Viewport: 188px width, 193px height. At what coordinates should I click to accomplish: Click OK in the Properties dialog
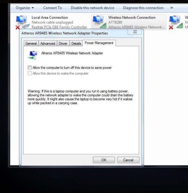click(104, 160)
